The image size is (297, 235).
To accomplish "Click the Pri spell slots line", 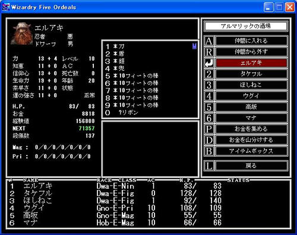I will 52,157.
